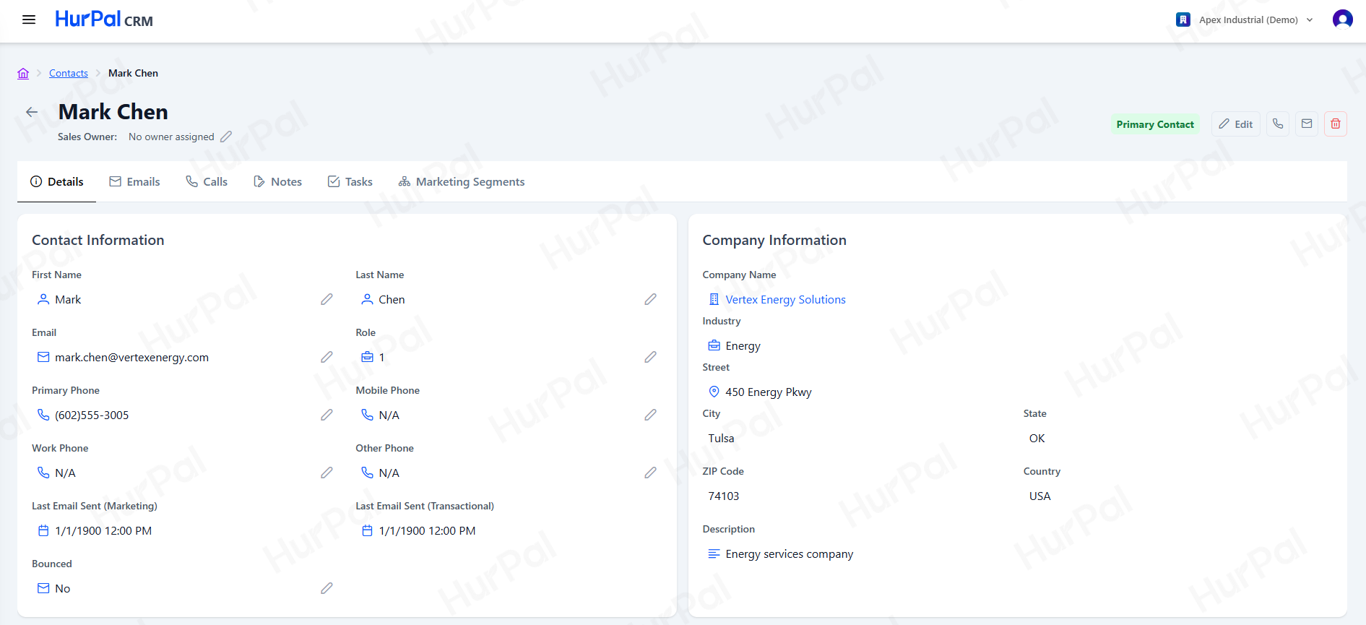Edit the sales owner with pencil icon
The image size is (1366, 625).
tap(226, 137)
